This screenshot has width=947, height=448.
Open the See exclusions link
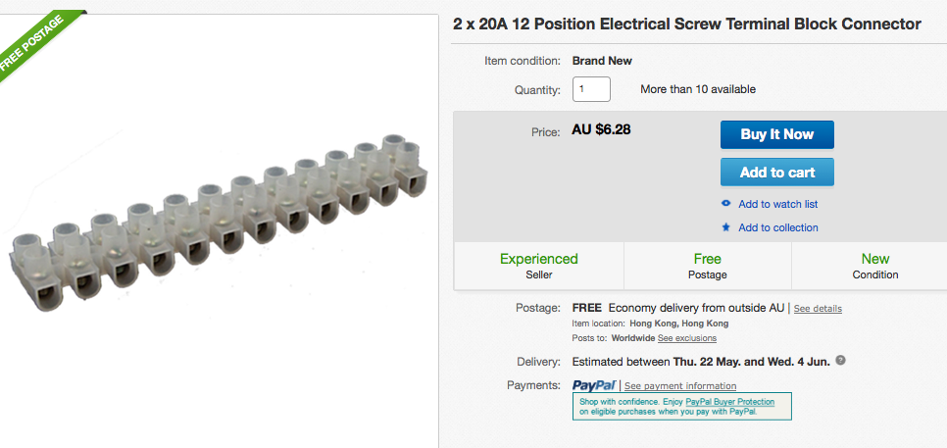(x=686, y=338)
